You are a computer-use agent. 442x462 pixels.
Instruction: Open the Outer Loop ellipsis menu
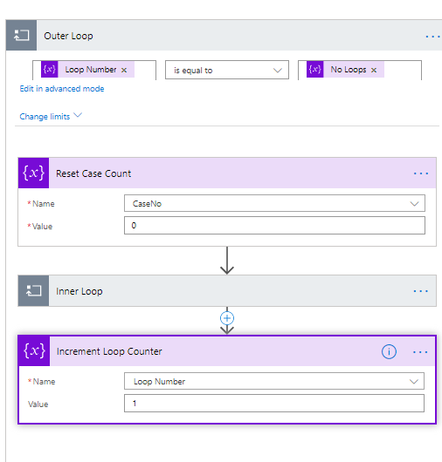432,37
